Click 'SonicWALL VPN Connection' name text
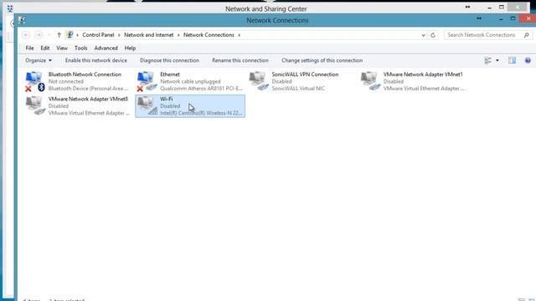Image resolution: width=536 pixels, height=301 pixels. [x=305, y=74]
